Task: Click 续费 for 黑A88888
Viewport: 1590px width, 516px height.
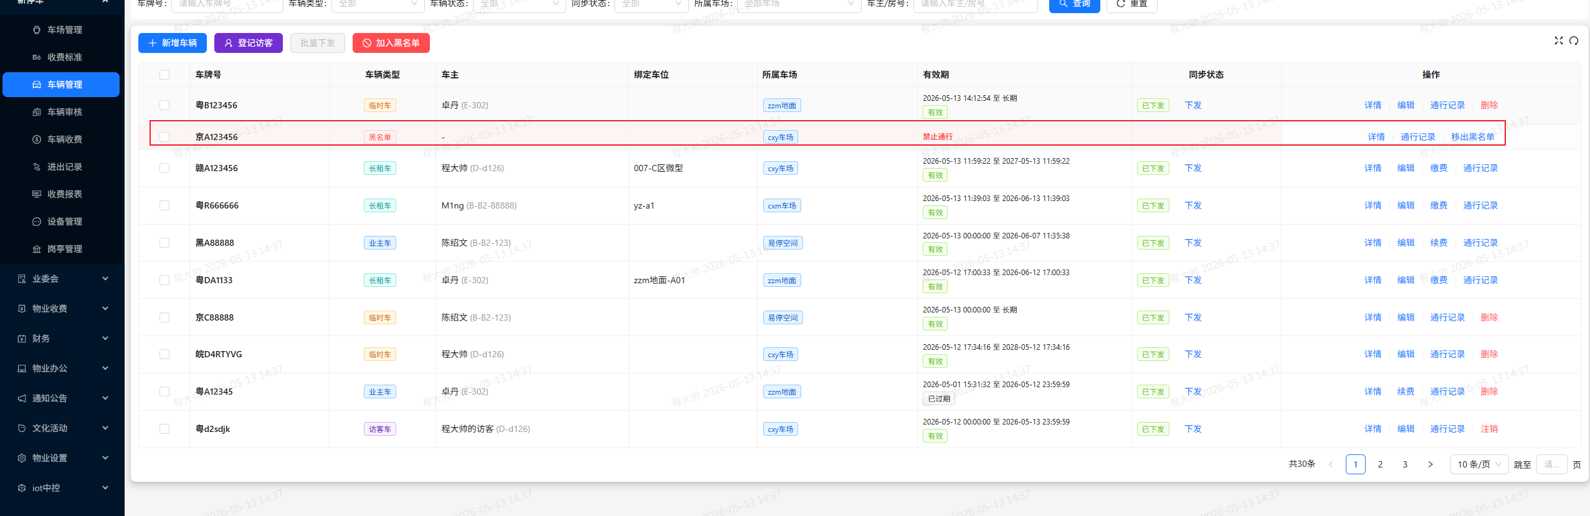Action: (x=1439, y=243)
